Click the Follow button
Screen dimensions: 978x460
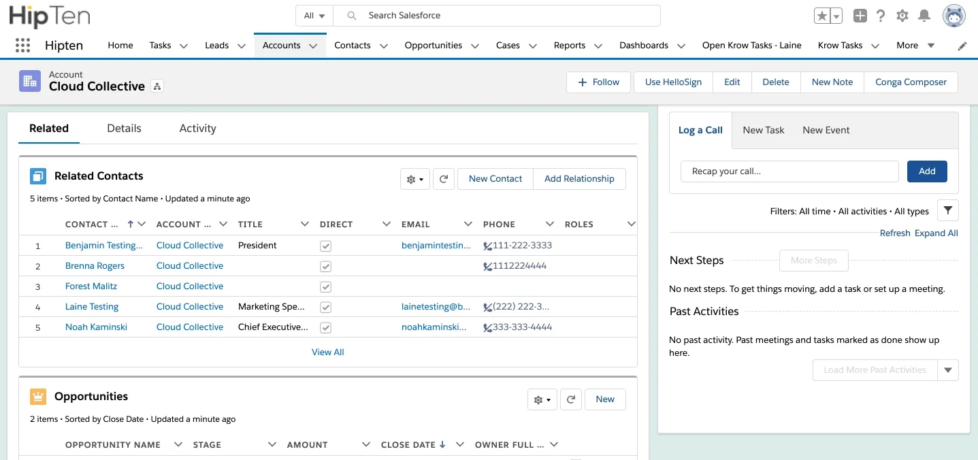599,82
